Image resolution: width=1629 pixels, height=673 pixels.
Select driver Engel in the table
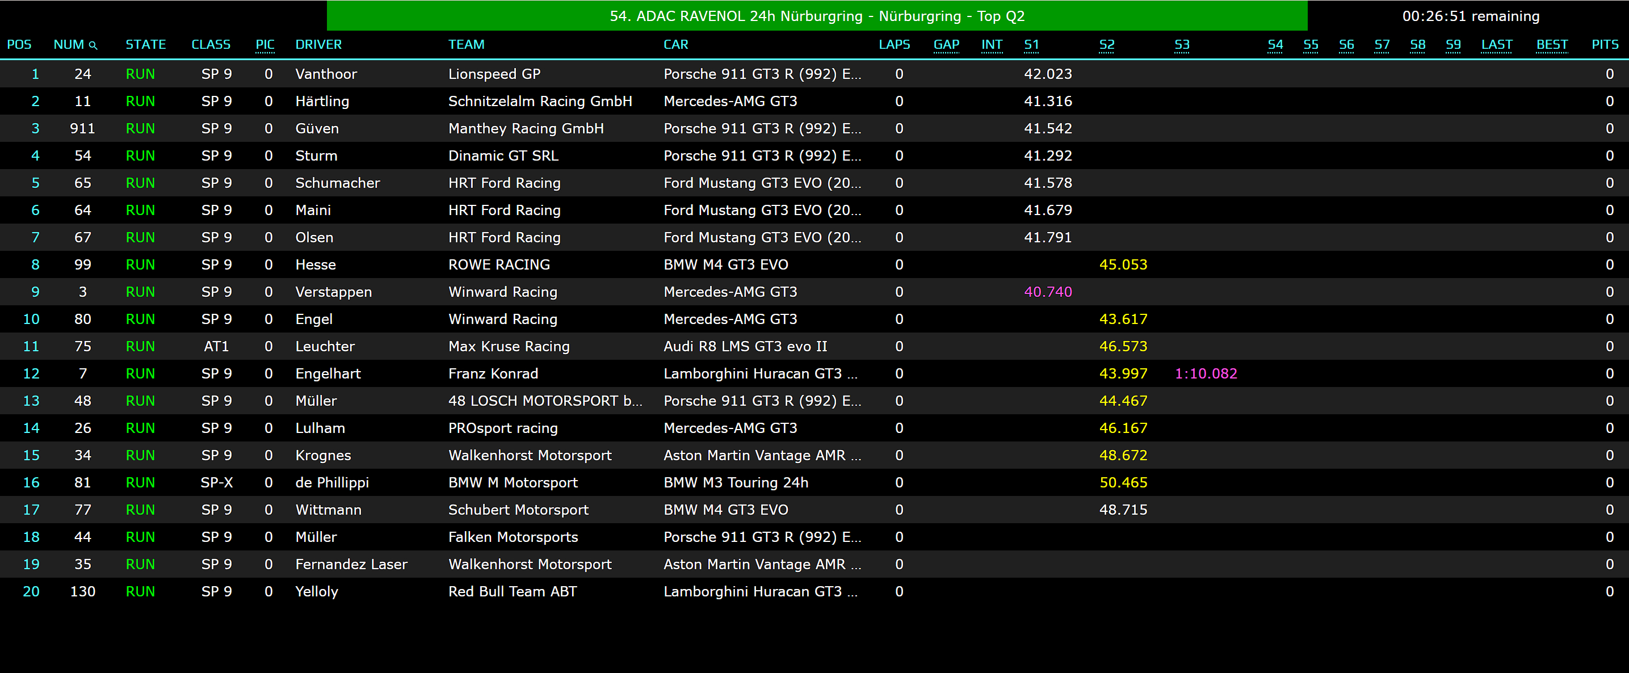pos(314,319)
